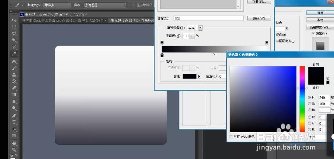Close the 精美的iCloud登录界面.psd tab
The width and height of the screenshot is (334, 159).
105,21
